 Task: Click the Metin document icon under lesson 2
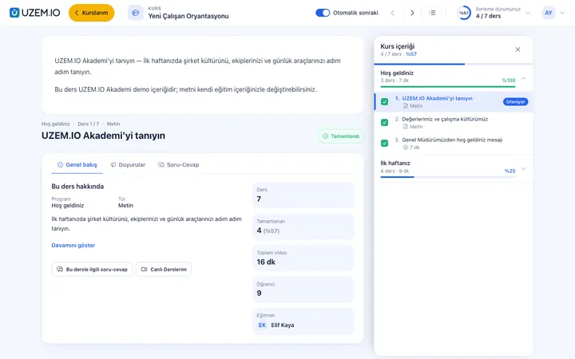coord(406,127)
